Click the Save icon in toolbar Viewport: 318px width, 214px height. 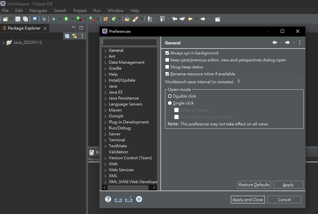point(18,19)
